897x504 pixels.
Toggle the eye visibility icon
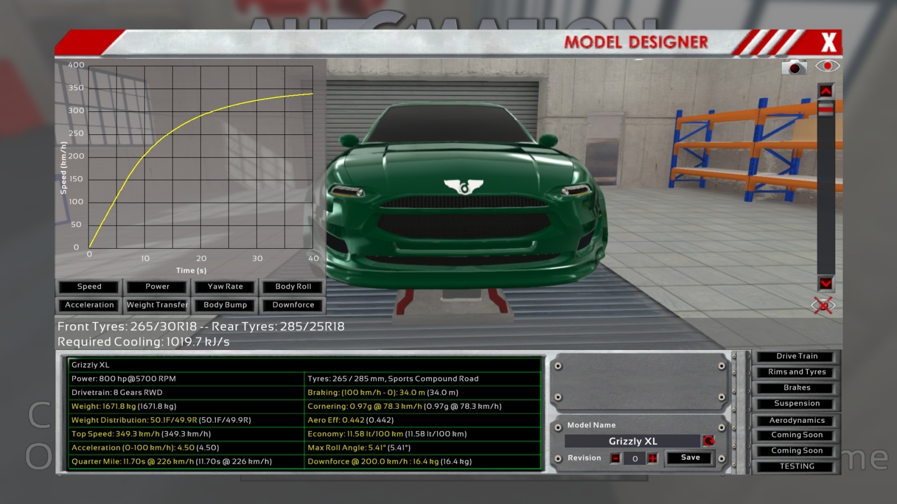(x=827, y=66)
